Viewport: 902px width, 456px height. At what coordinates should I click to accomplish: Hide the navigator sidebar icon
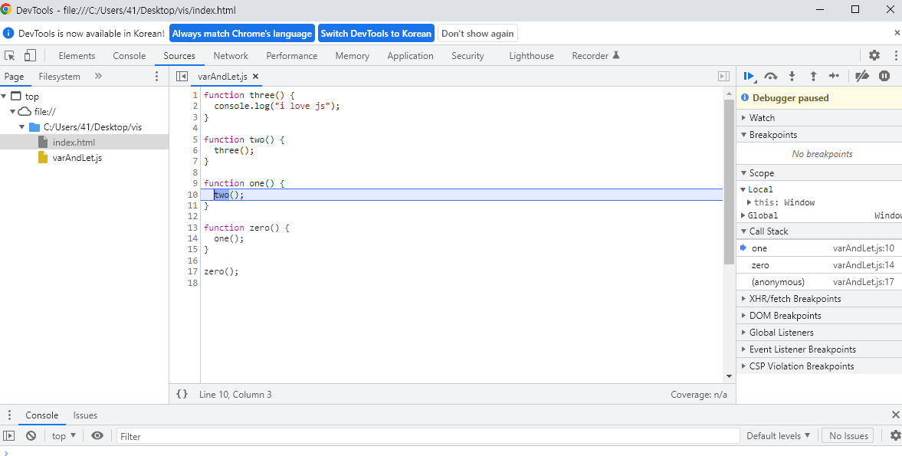(182, 77)
